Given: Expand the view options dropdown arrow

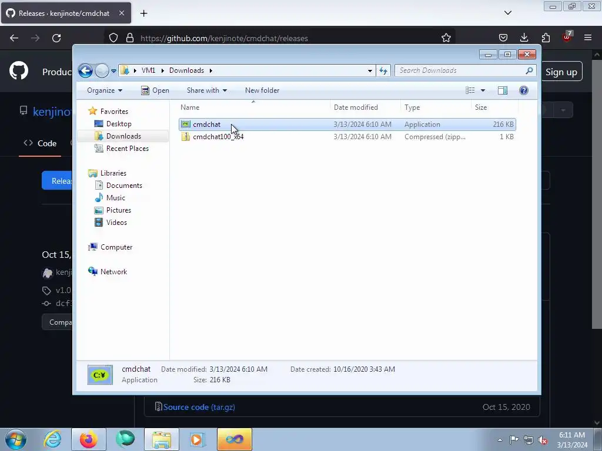Looking at the screenshot, I should 483,90.
